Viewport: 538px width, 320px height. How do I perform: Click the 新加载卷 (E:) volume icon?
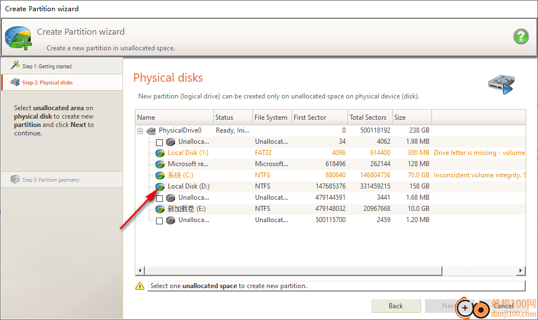coord(160,209)
